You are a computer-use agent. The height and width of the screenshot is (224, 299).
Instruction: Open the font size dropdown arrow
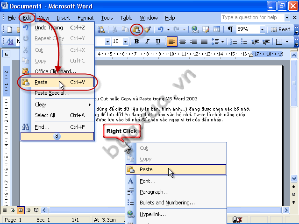[x=125, y=42]
